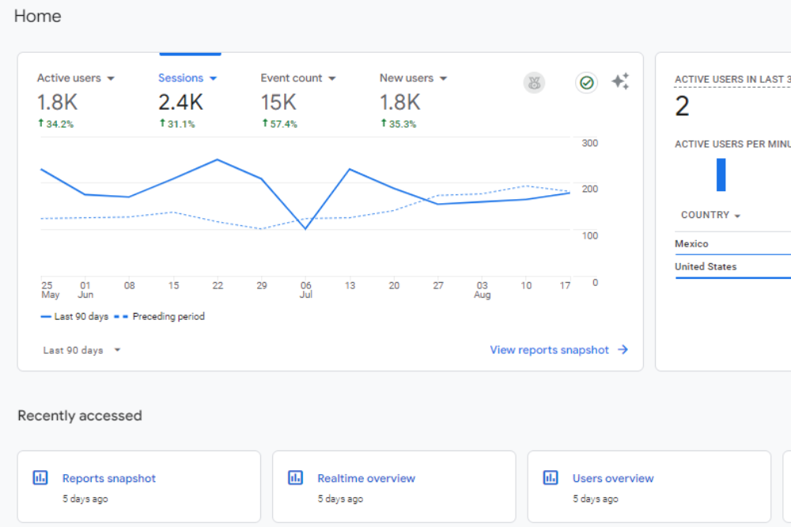Click the Active Users in Last 30 heading
The height and width of the screenshot is (527, 791).
coord(732,79)
